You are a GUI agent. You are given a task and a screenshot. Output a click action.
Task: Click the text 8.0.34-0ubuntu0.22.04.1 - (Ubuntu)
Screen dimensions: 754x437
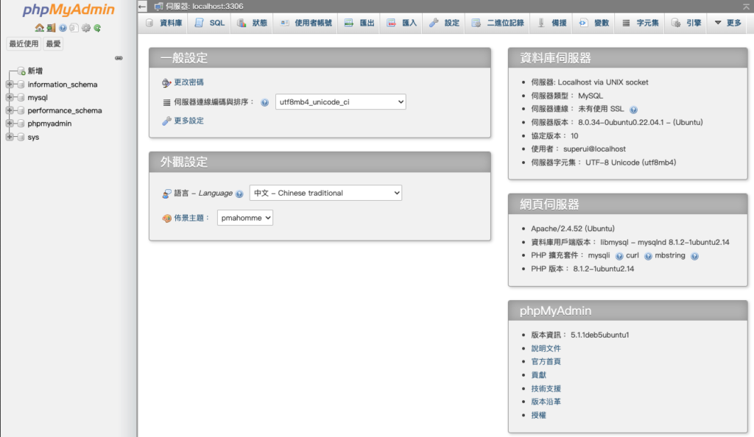(x=640, y=122)
